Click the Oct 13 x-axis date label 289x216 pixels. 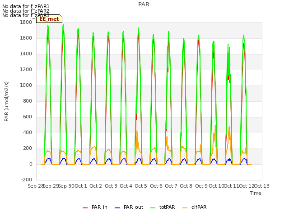coord(262,186)
